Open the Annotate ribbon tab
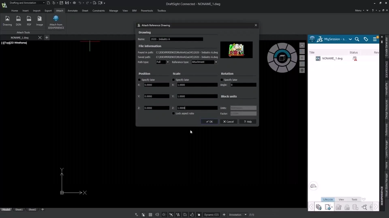Image resolution: width=389 pixels, height=218 pixels. 73,10
